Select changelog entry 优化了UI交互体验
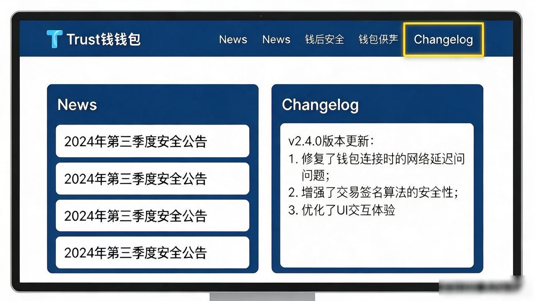This screenshot has height=301, width=535. pyautogui.click(x=341, y=210)
